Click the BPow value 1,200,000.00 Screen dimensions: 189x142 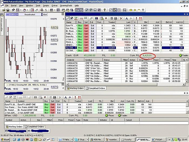pyautogui.click(x=29, y=116)
